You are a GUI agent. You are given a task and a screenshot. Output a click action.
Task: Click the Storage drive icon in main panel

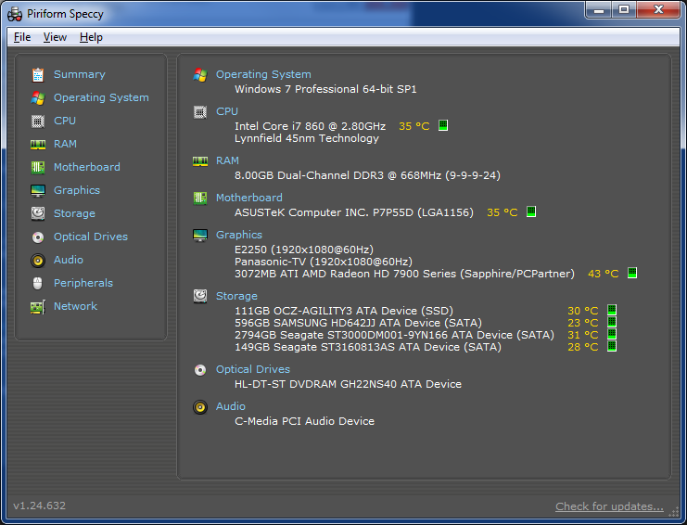[200, 296]
